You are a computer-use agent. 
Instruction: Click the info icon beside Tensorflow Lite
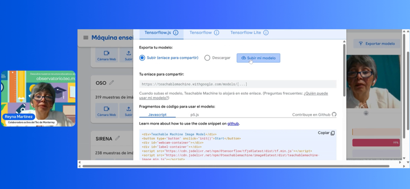pyautogui.click(x=266, y=33)
